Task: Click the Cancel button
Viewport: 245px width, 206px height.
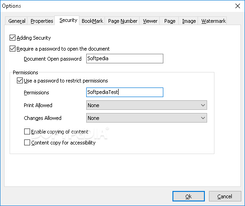Action: click(x=225, y=196)
